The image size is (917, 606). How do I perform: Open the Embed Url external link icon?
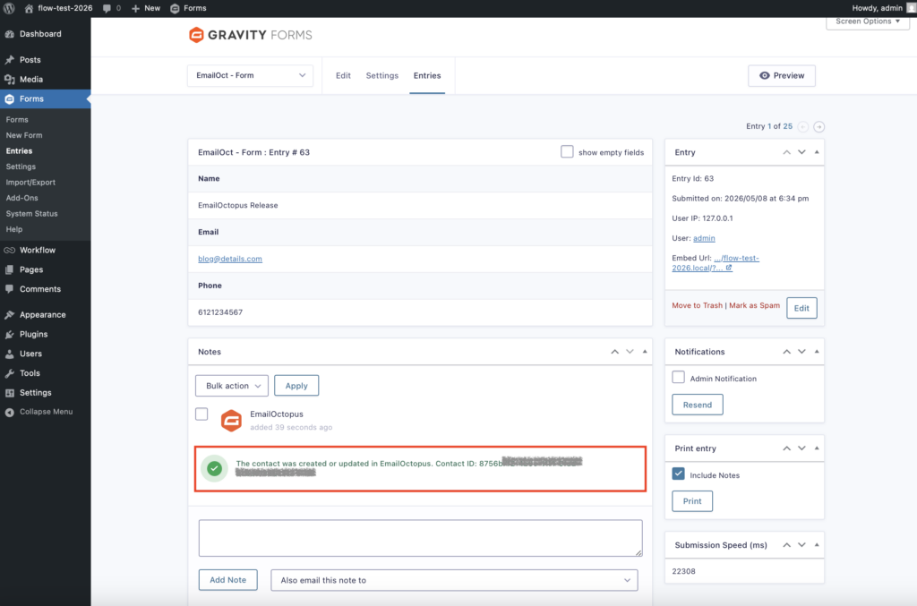pos(729,268)
